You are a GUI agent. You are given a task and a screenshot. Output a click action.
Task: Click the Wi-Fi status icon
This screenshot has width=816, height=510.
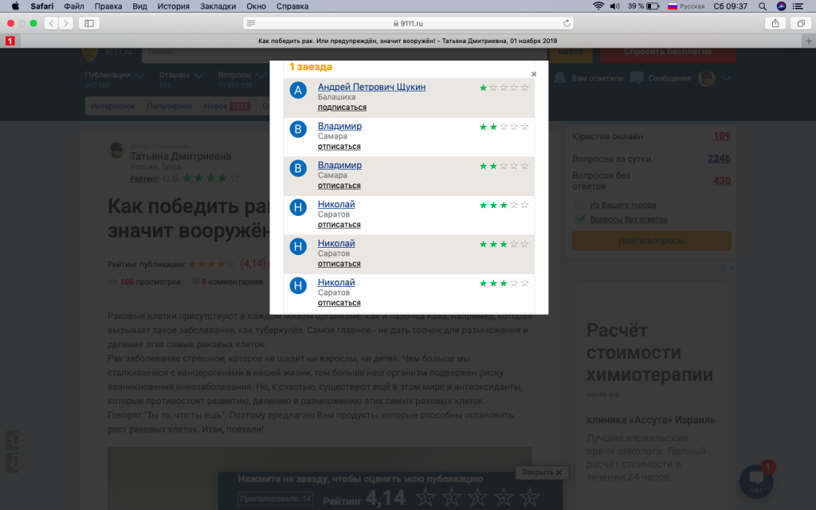[x=598, y=6]
